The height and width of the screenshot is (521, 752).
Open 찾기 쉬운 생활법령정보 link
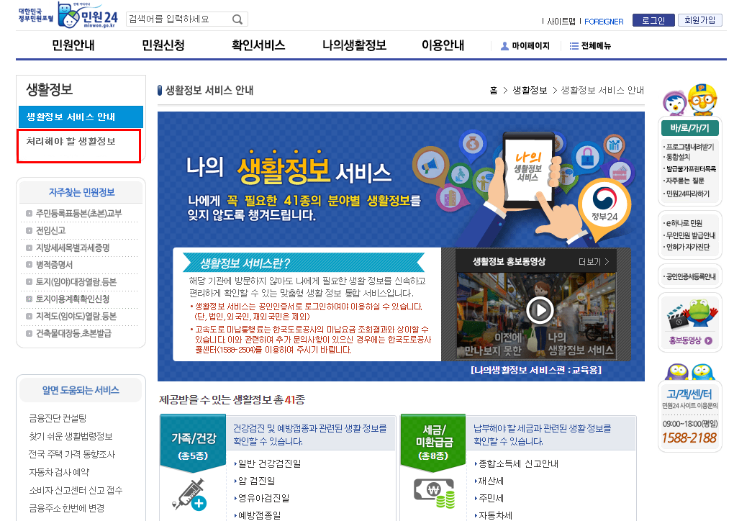(x=71, y=437)
